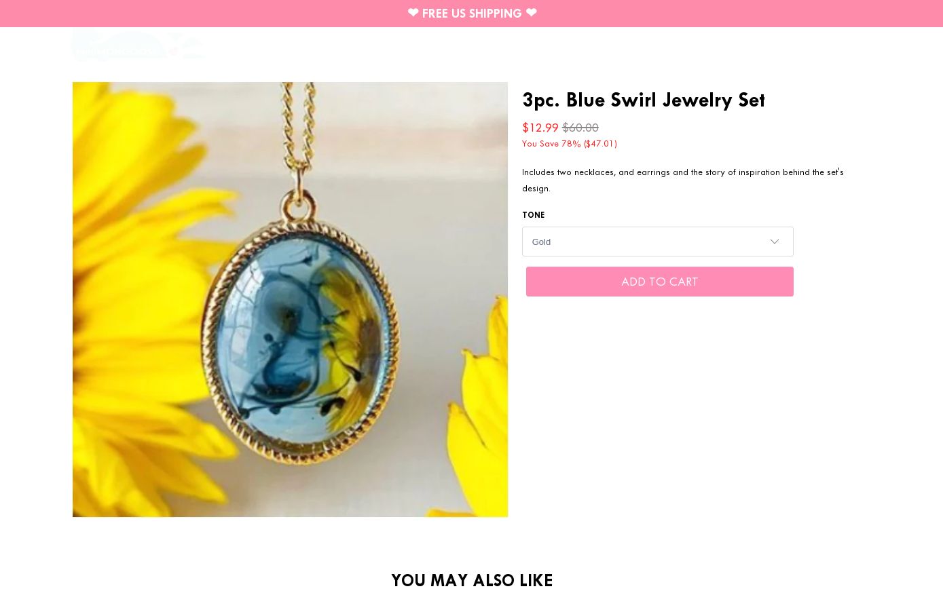943x612 pixels.
Task: Open the faded store logo
Action: click(138, 45)
